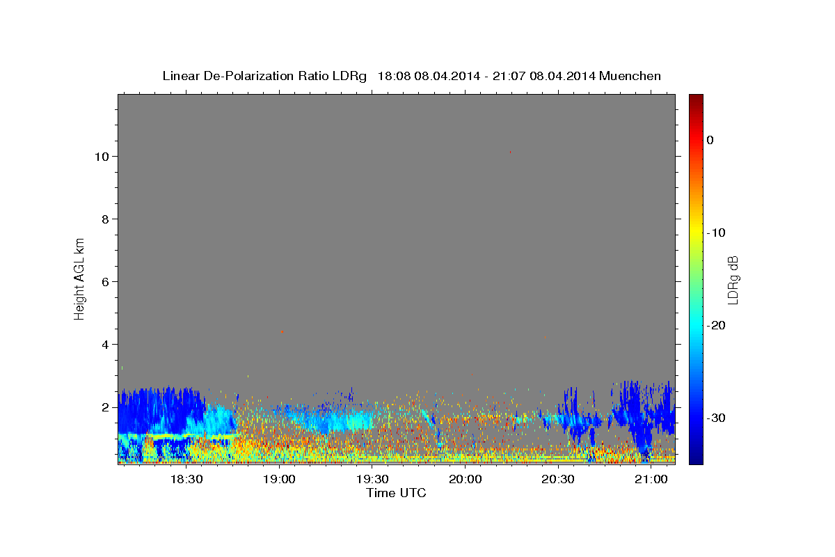This screenshot has width=835, height=557.
Task: Click the 19:00 time tick label
Action: (280, 480)
